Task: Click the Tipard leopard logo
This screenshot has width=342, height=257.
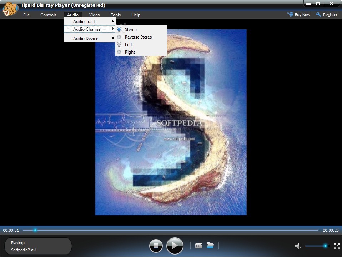Action: [x=10, y=9]
